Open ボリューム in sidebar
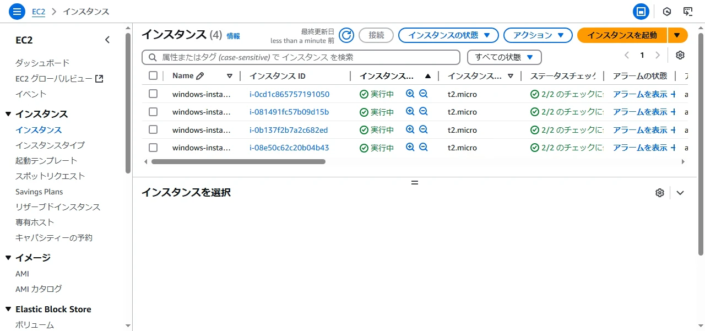Screen dimensions: 705x331 [35, 325]
